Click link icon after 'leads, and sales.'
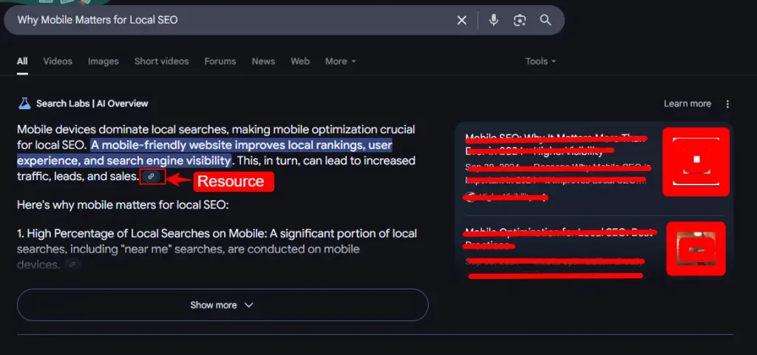This screenshot has height=355, width=757. click(x=151, y=176)
